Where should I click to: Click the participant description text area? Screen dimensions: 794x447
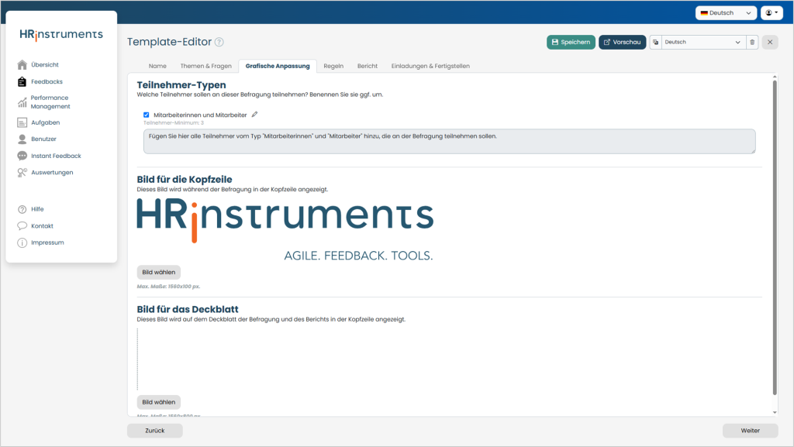(x=449, y=141)
